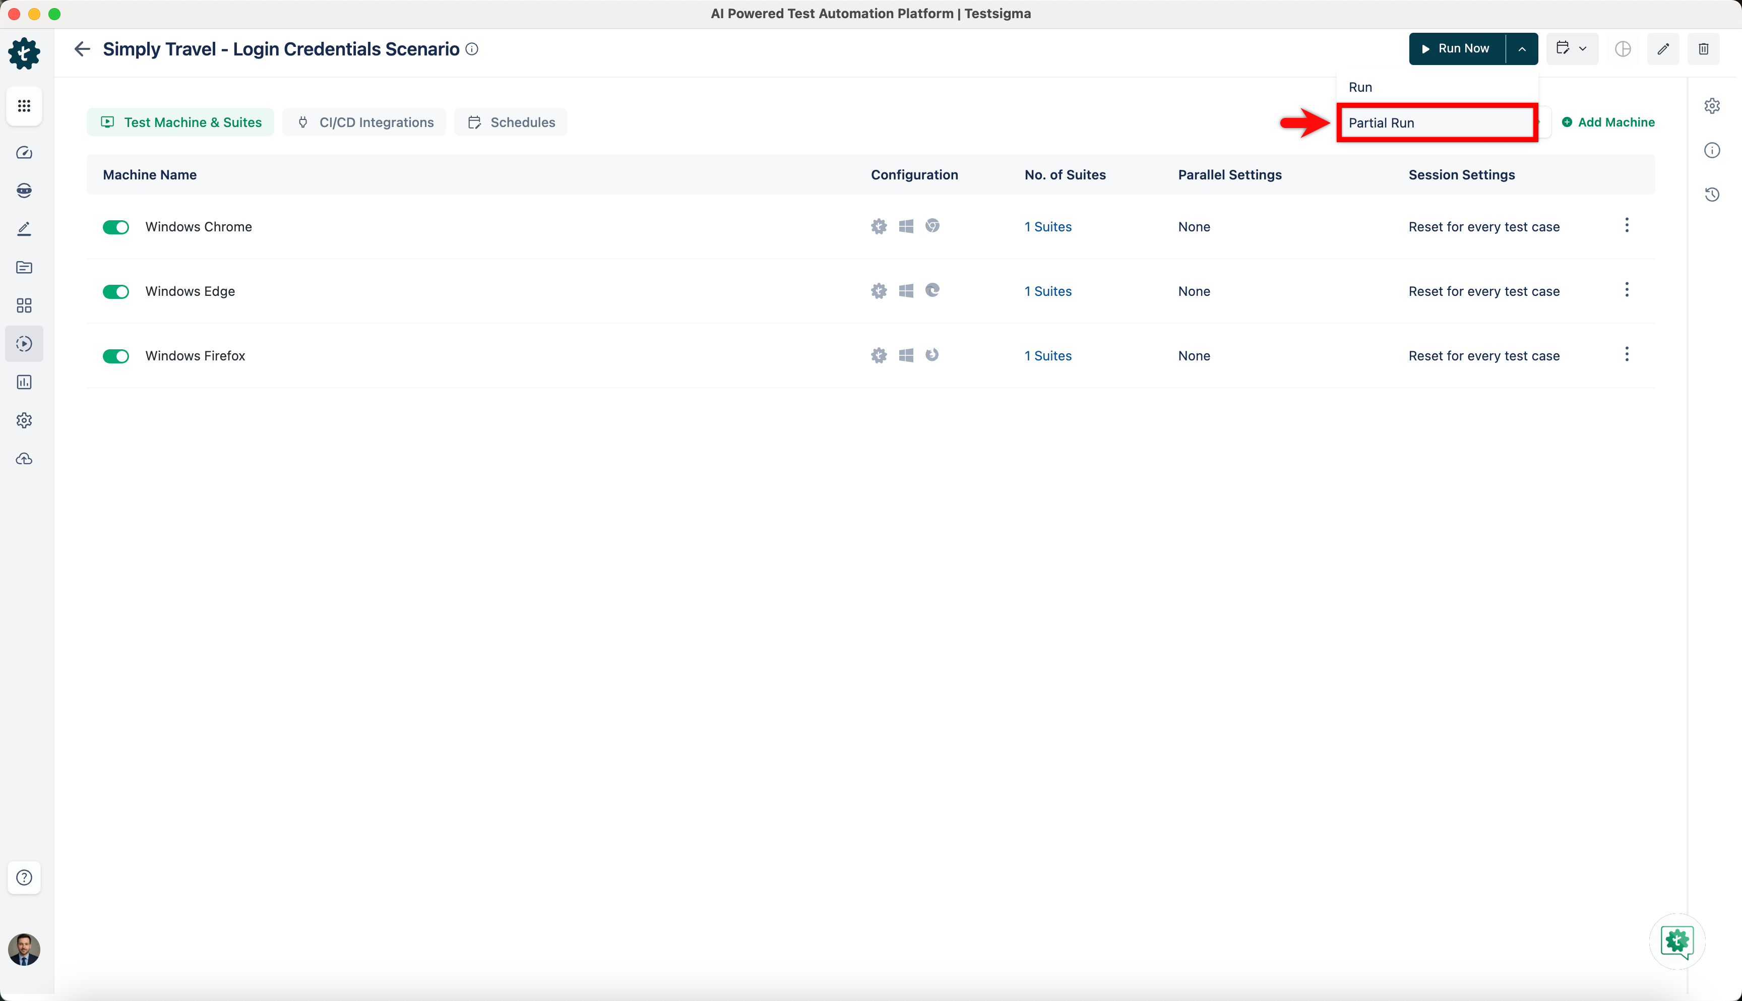Viewport: 1742px width, 1001px height.
Task: Click the Add Machine button
Action: (x=1608, y=122)
